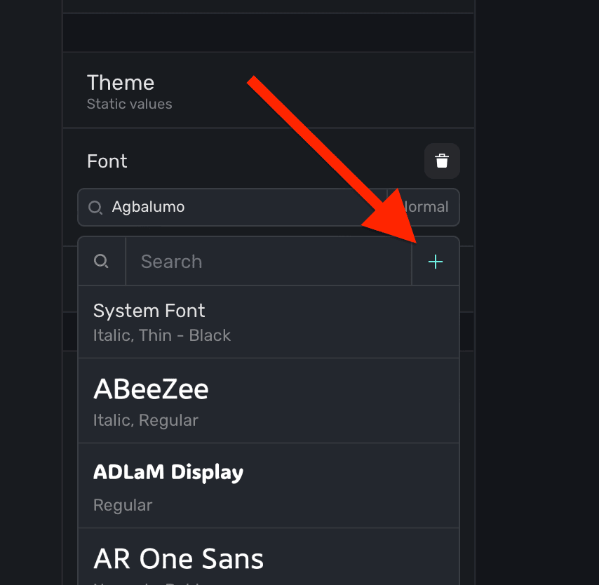Click the Theme heading text
The width and height of the screenshot is (599, 585).
pos(121,83)
